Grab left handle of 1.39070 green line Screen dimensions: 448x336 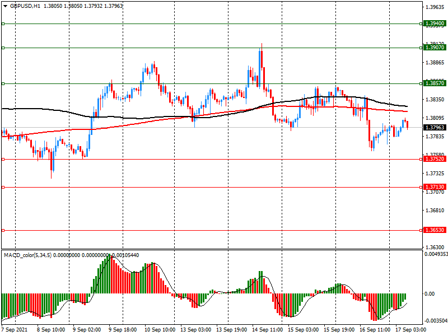point(3,48)
